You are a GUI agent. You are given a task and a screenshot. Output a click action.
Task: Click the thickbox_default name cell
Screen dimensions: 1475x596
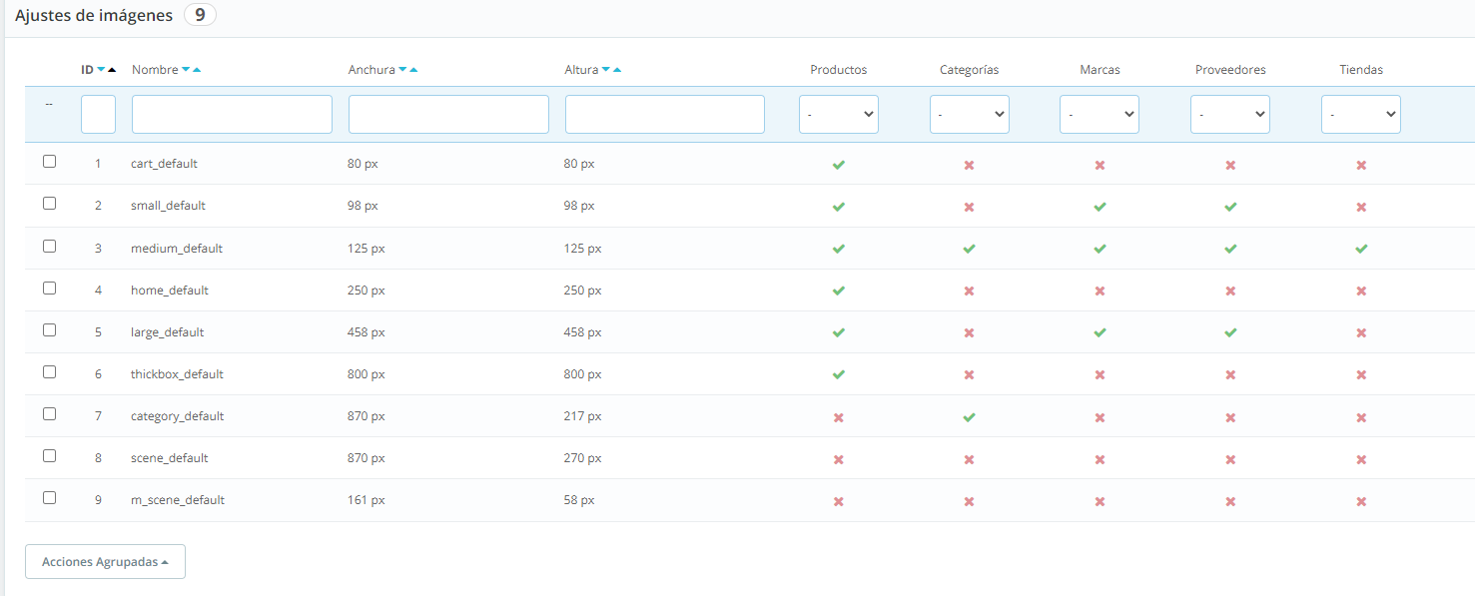tap(177, 374)
